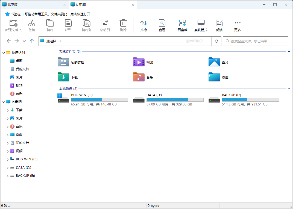Screen dimensions: 293x209
Task: Click the back navigation arrow
Action: tap(9, 41)
